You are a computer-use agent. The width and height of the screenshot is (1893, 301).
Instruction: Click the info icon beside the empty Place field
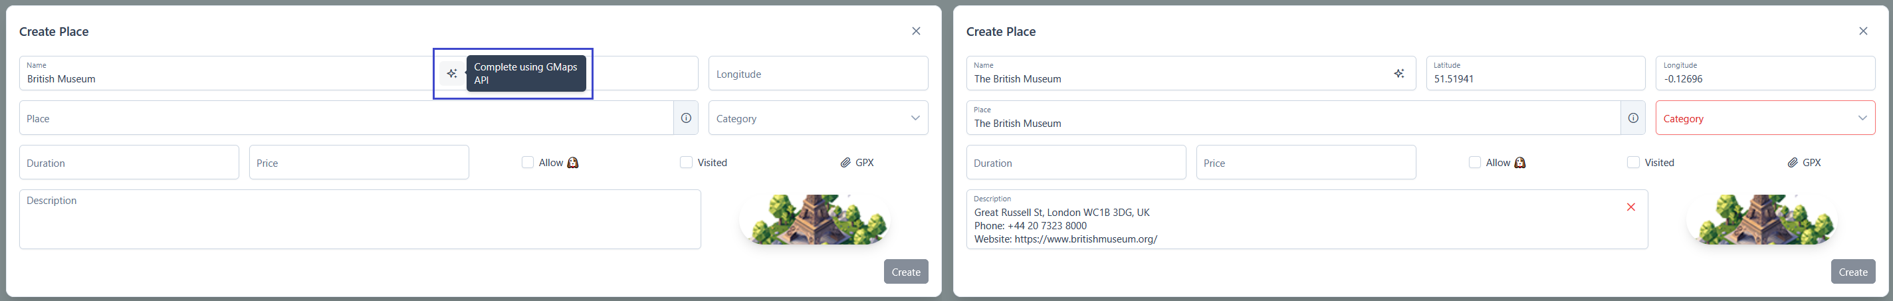click(686, 118)
